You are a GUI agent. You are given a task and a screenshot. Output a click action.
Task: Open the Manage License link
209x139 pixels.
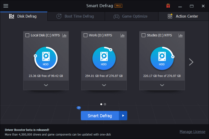pyautogui.click(x=192, y=132)
